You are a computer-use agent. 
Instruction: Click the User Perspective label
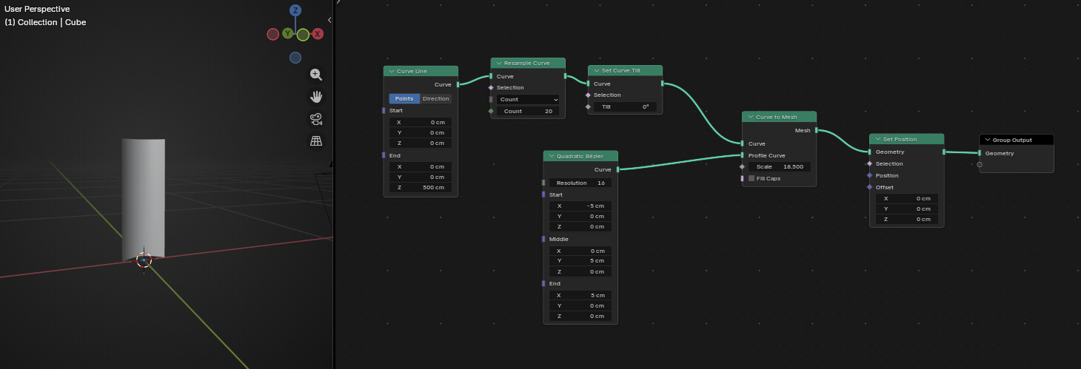point(37,9)
